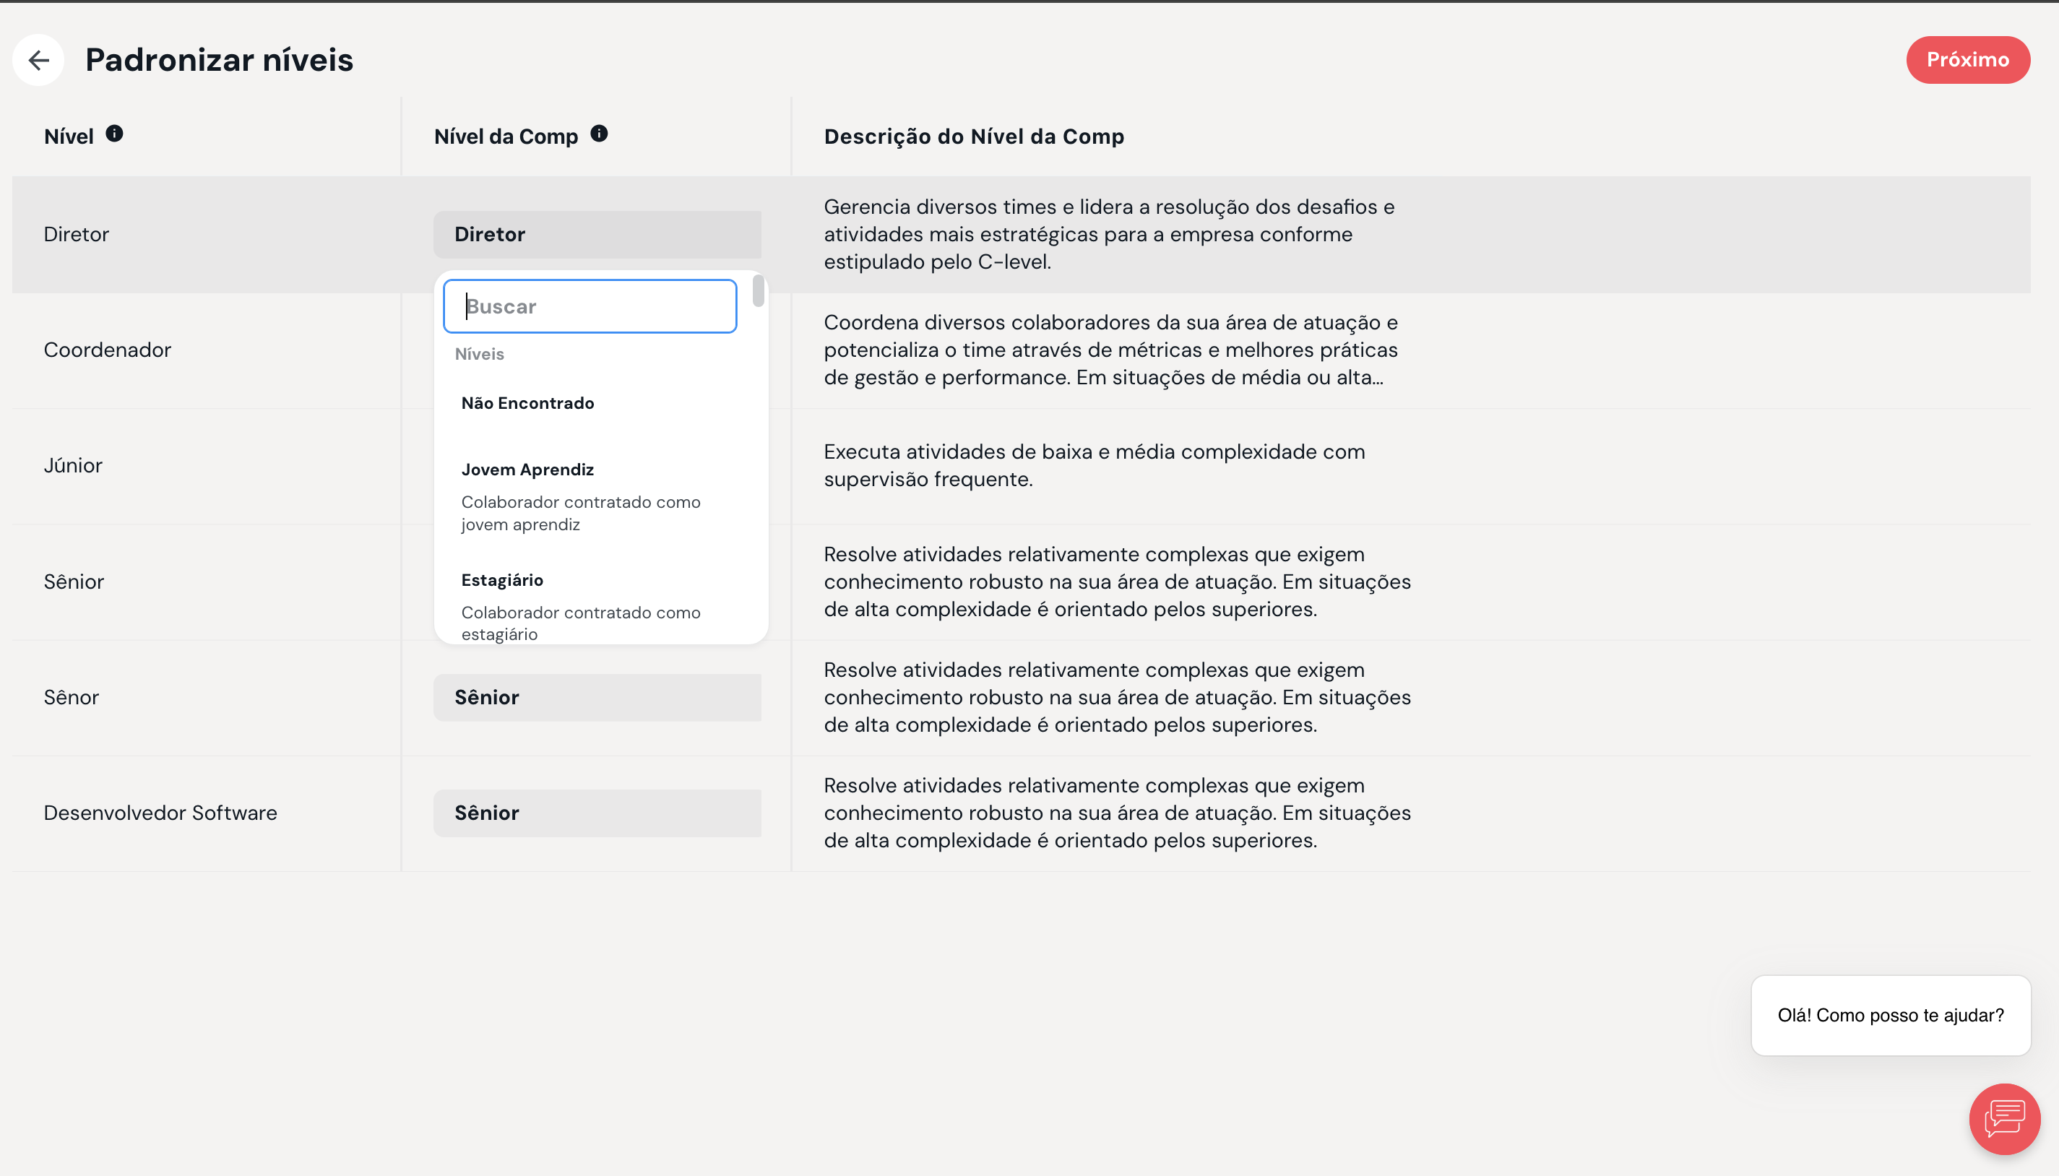Viewport: 2059px width, 1176px height.
Task: Click the Júnior description 'Executa atividades de baixa'
Action: click(x=1095, y=465)
